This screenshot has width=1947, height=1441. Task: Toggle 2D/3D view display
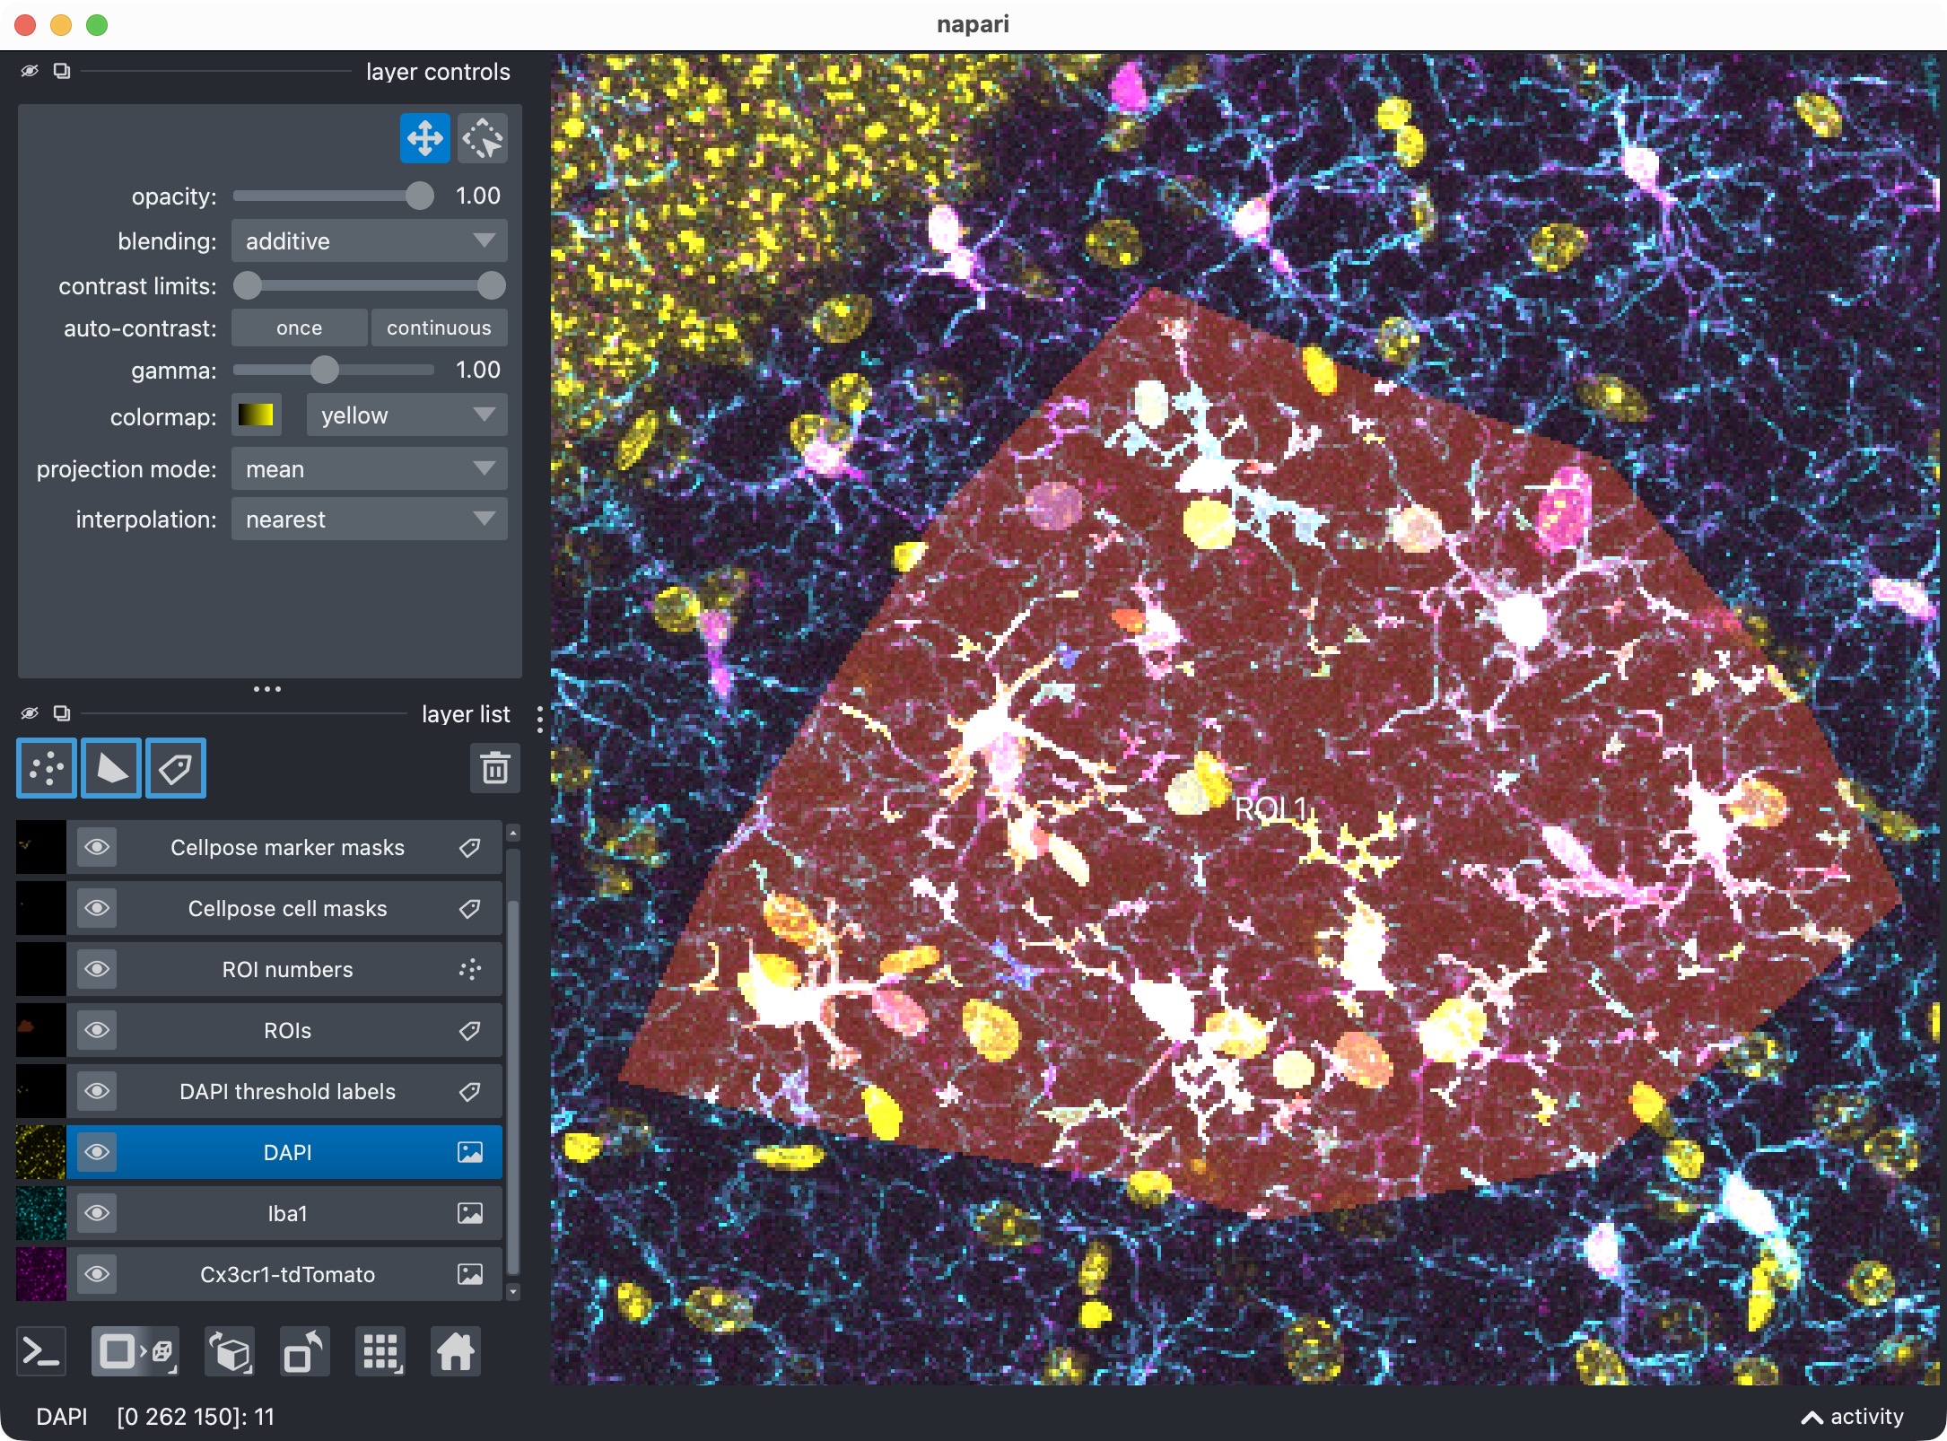(x=135, y=1351)
